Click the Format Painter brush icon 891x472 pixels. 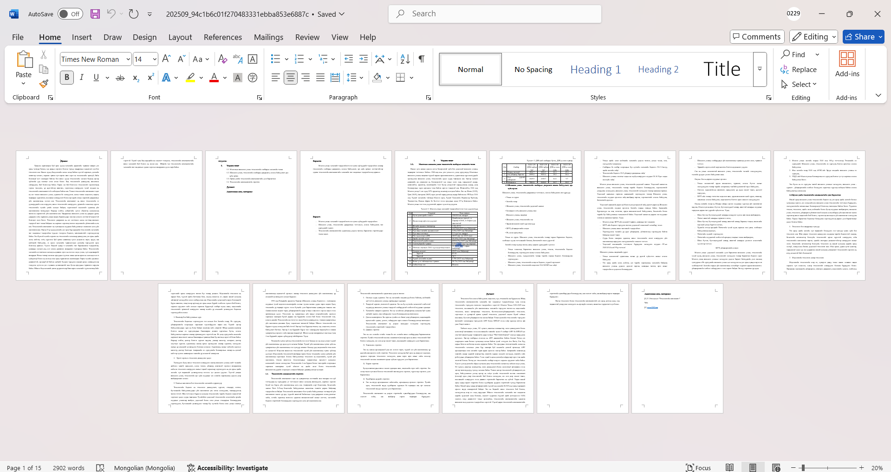(44, 84)
